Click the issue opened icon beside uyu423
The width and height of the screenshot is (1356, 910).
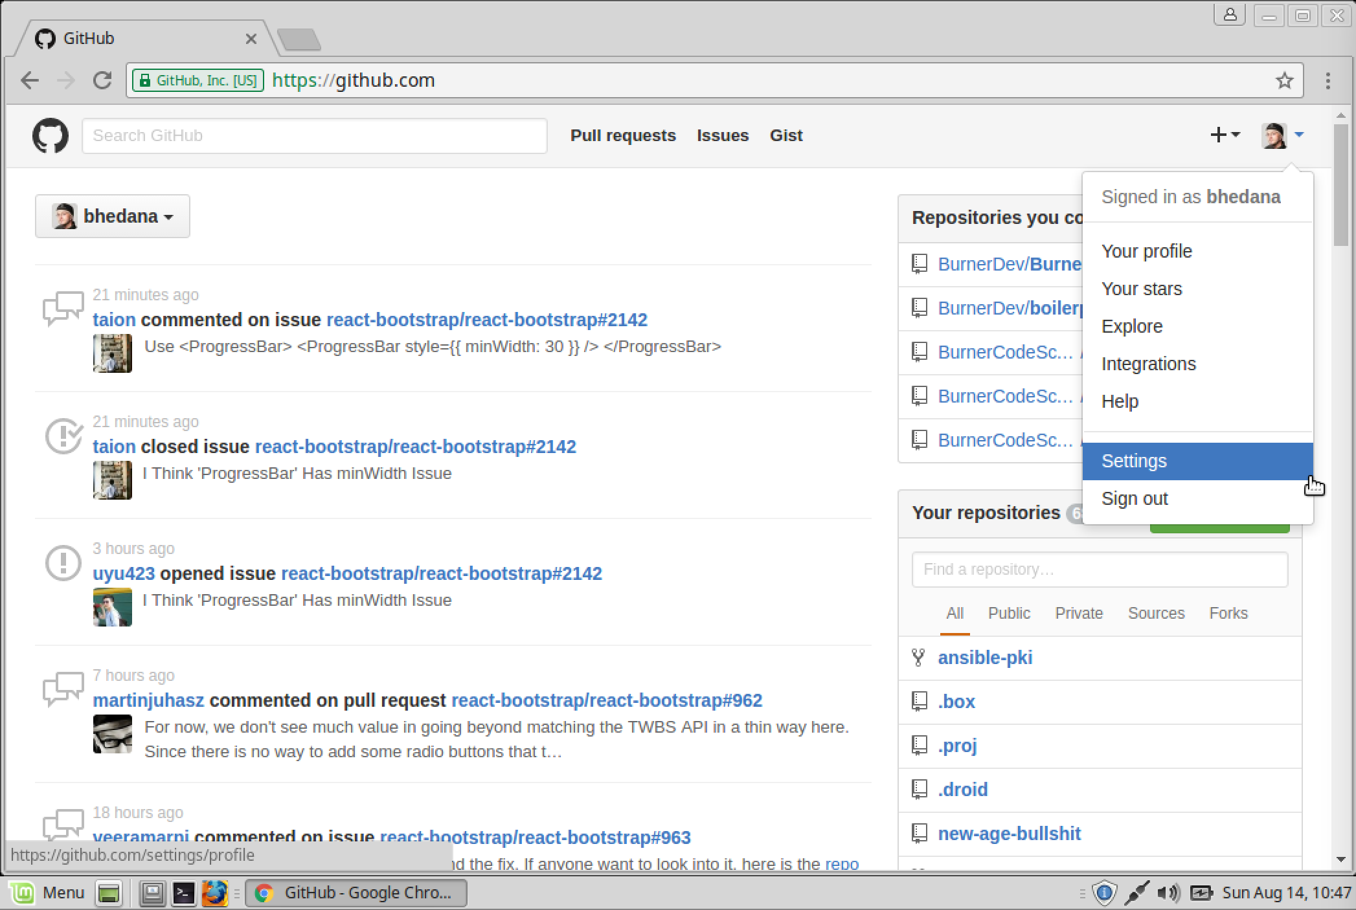(x=63, y=562)
